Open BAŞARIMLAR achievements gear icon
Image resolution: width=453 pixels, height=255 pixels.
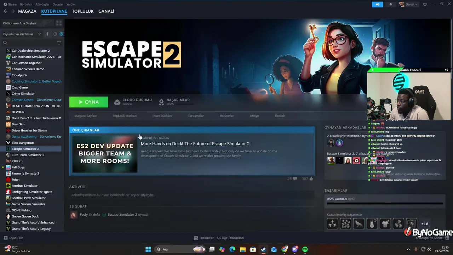[x=161, y=102]
